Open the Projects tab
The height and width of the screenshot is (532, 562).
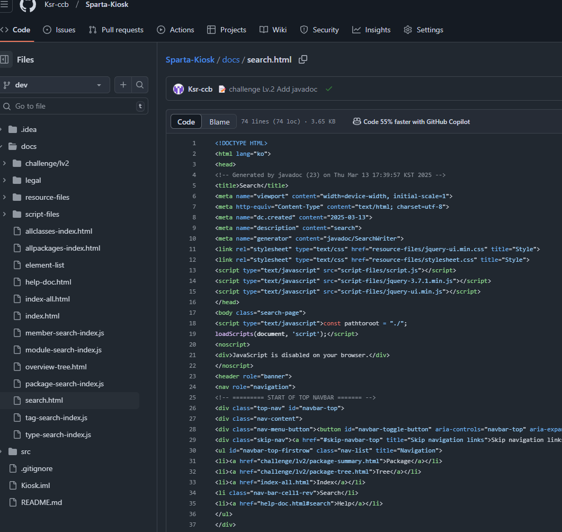click(x=227, y=30)
